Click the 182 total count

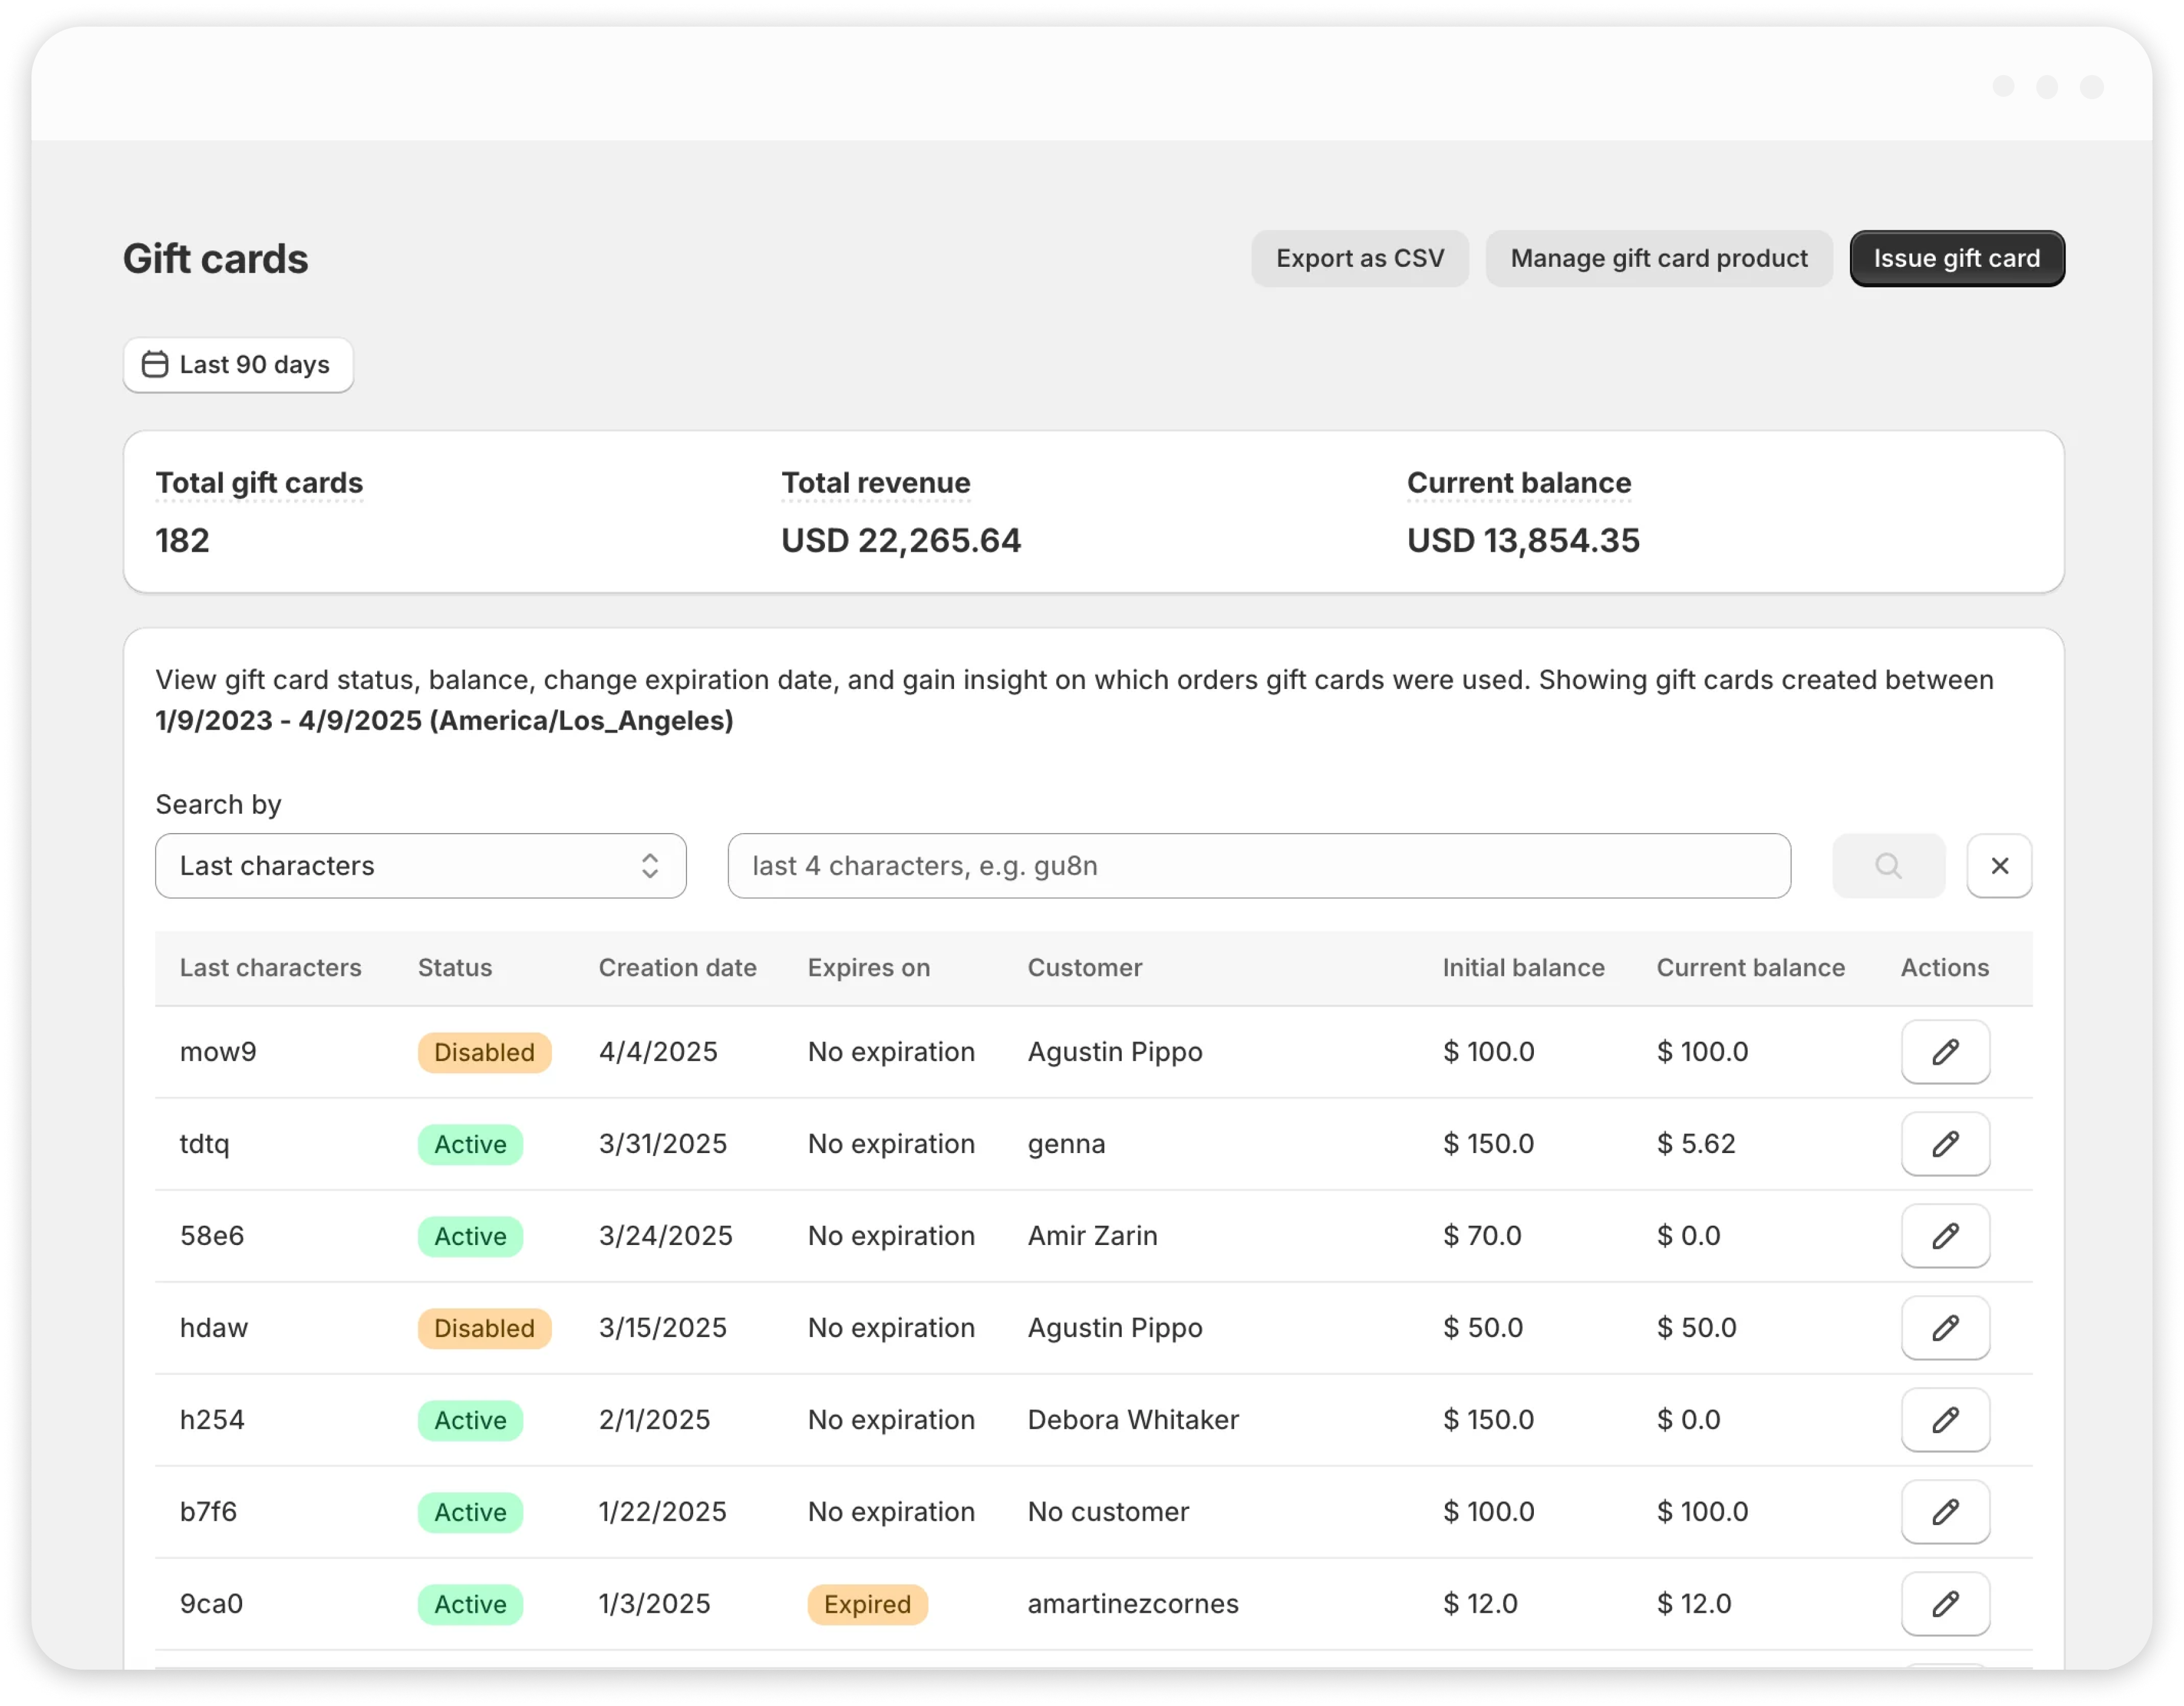point(182,541)
